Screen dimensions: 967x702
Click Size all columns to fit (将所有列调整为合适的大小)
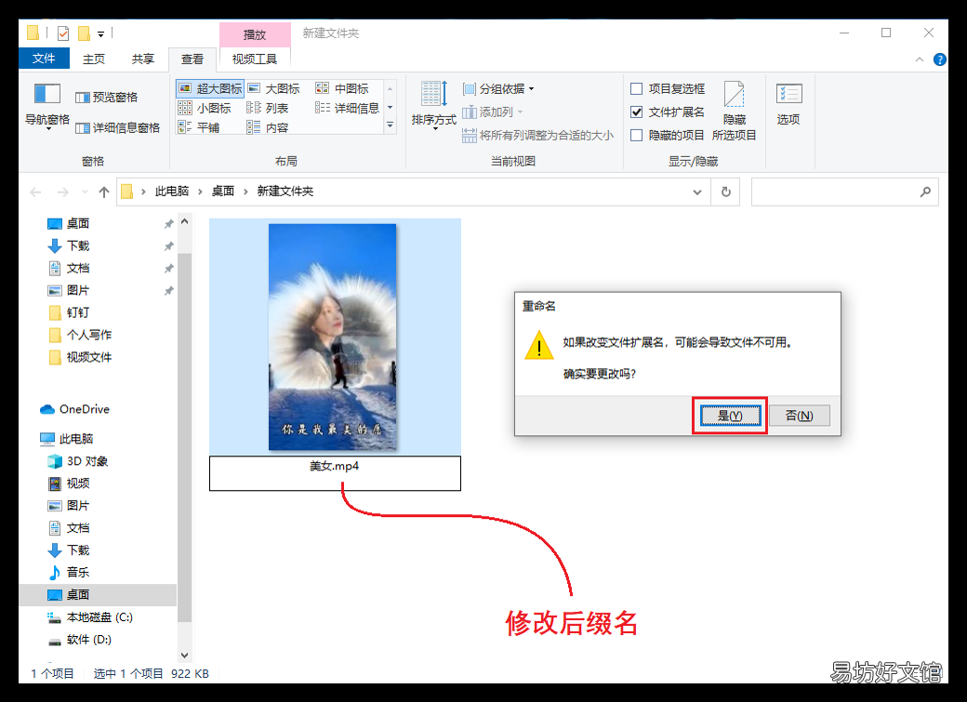537,135
